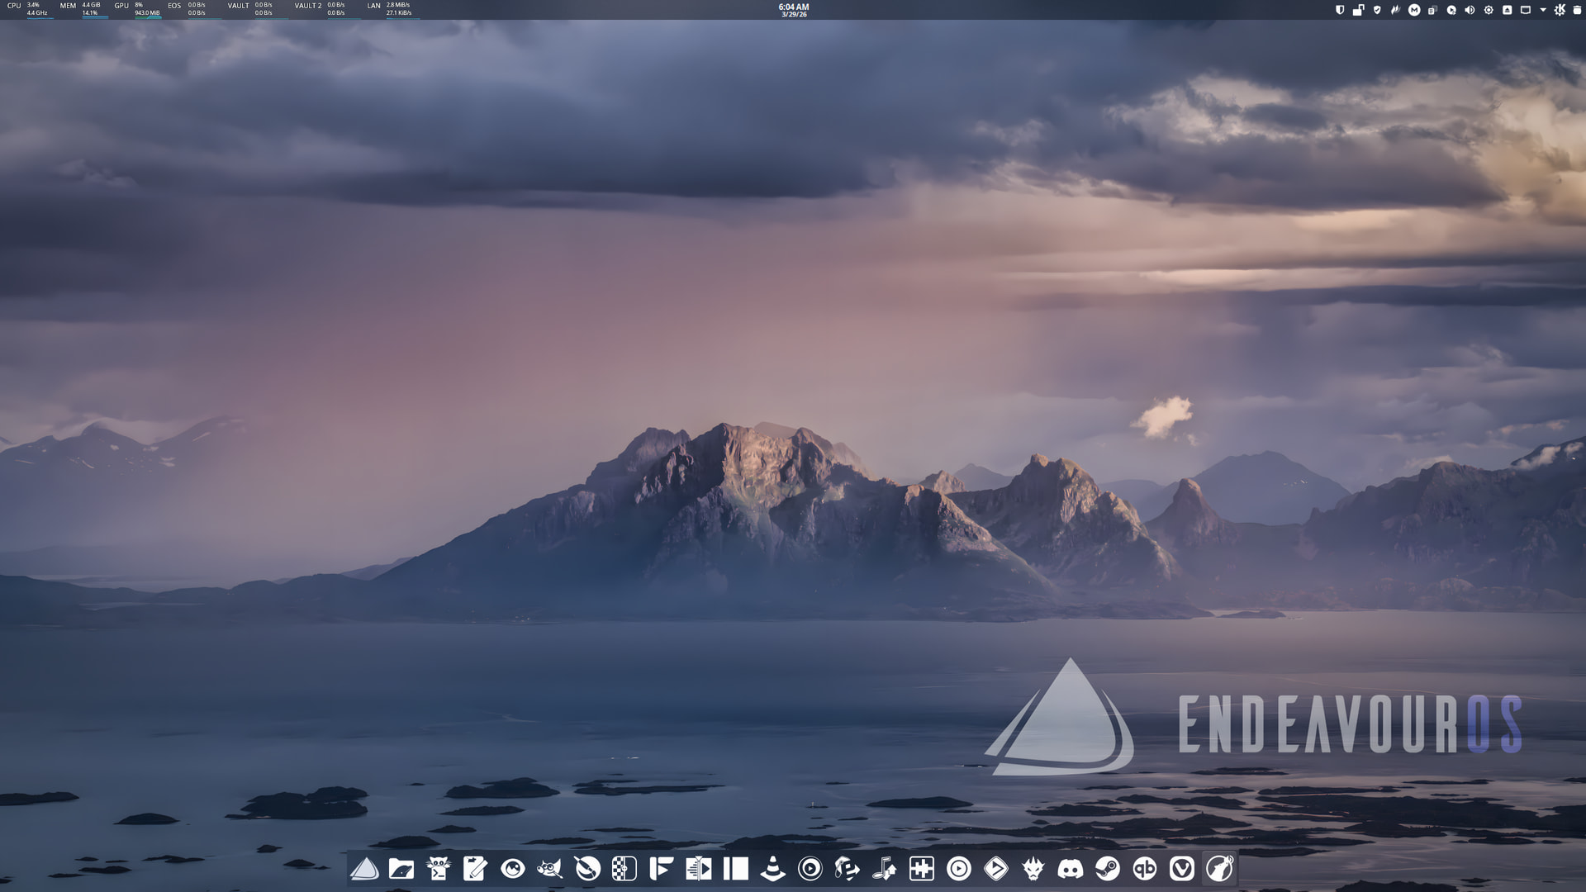Open the MEGA sync tray icon

pos(1414,10)
